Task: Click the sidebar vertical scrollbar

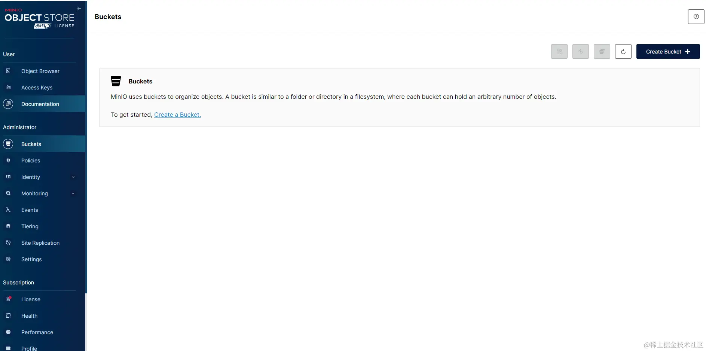Action: click(x=86, y=147)
